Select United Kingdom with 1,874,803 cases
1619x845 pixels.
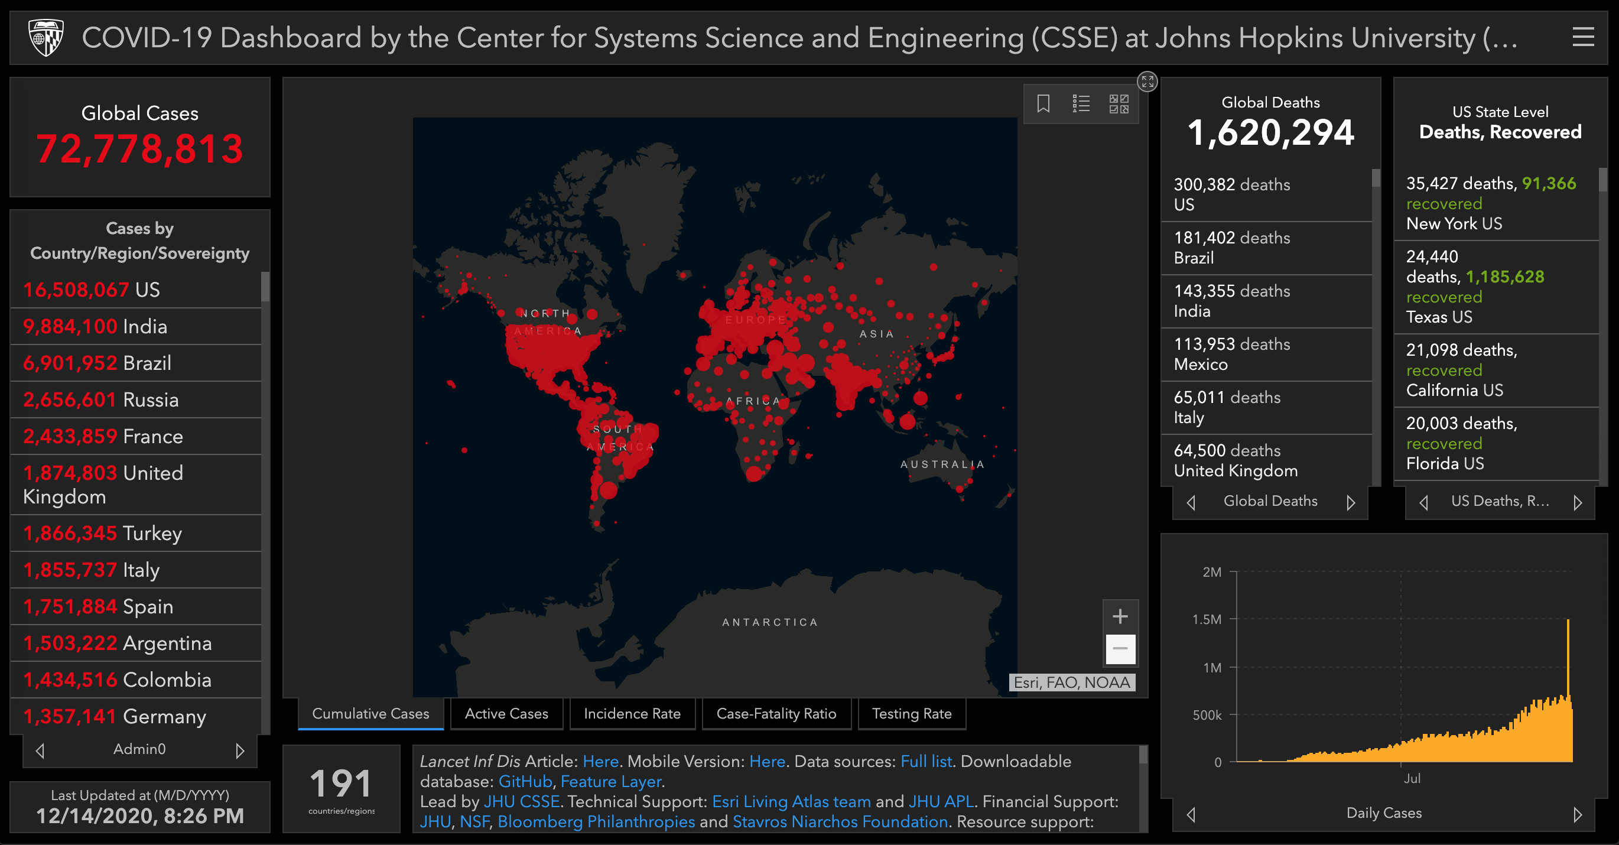pyautogui.click(x=136, y=485)
